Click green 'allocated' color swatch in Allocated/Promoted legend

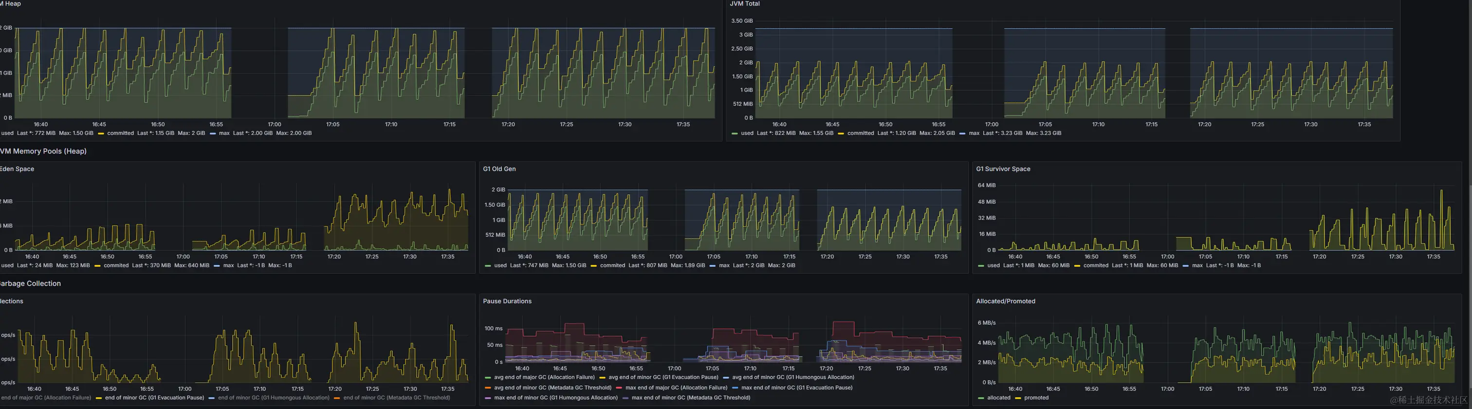980,398
